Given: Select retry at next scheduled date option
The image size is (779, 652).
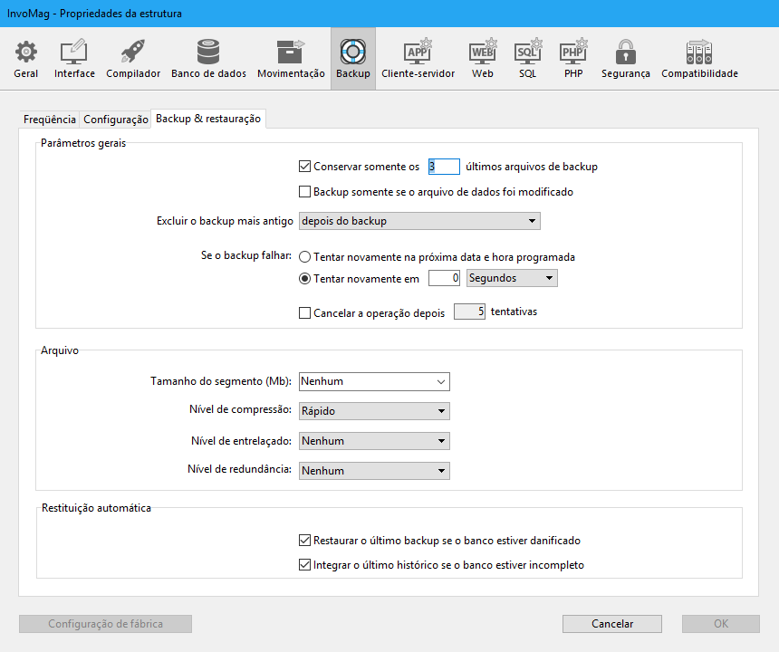Looking at the screenshot, I should [x=305, y=257].
